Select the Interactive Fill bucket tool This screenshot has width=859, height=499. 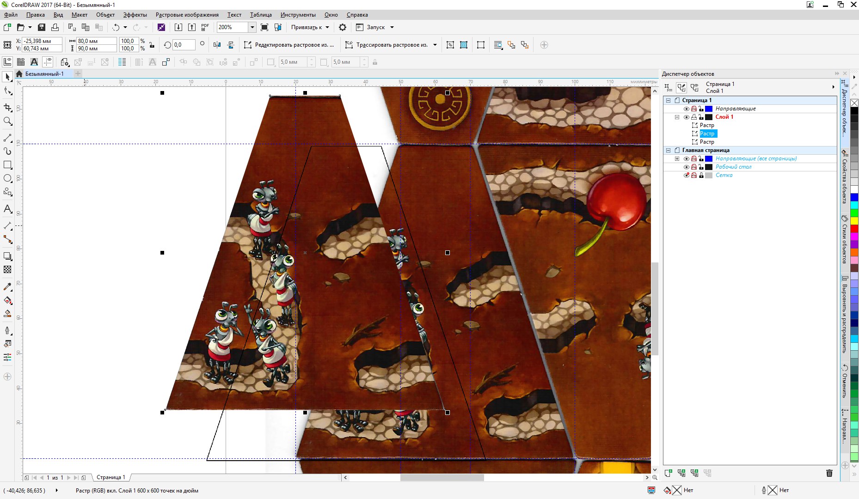(x=7, y=300)
